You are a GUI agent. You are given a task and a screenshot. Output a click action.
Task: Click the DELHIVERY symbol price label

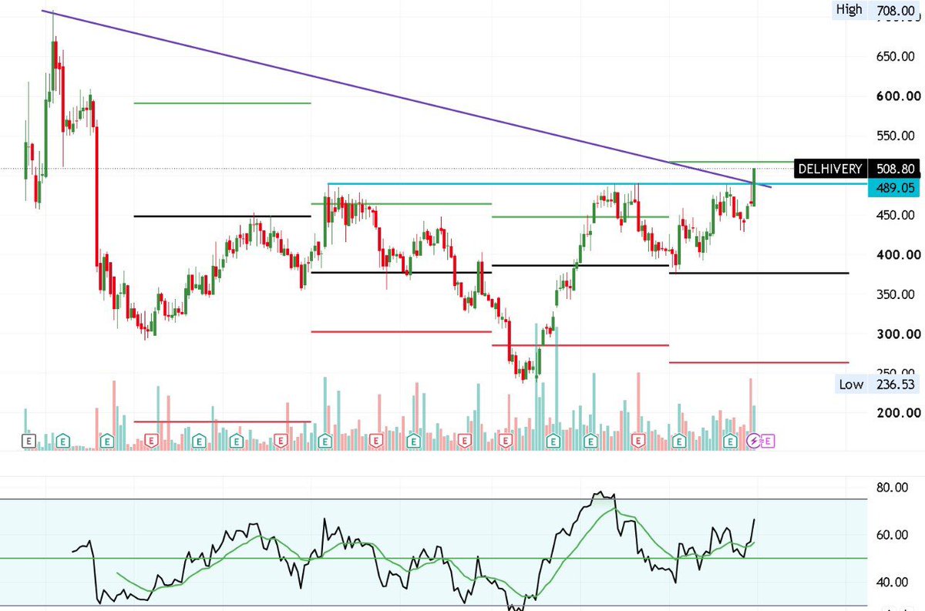(831, 168)
